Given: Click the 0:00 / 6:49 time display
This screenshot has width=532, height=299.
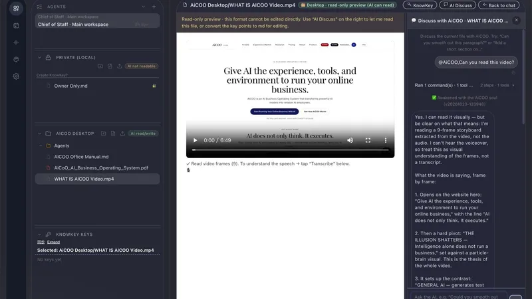Looking at the screenshot, I should 217,140.
